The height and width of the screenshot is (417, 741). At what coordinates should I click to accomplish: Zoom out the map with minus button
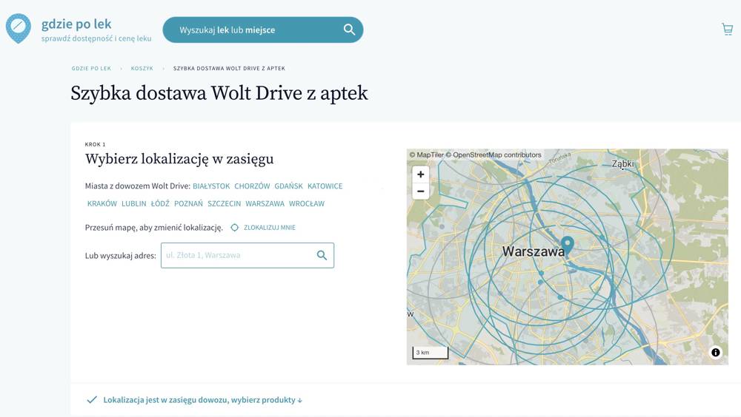tap(421, 191)
